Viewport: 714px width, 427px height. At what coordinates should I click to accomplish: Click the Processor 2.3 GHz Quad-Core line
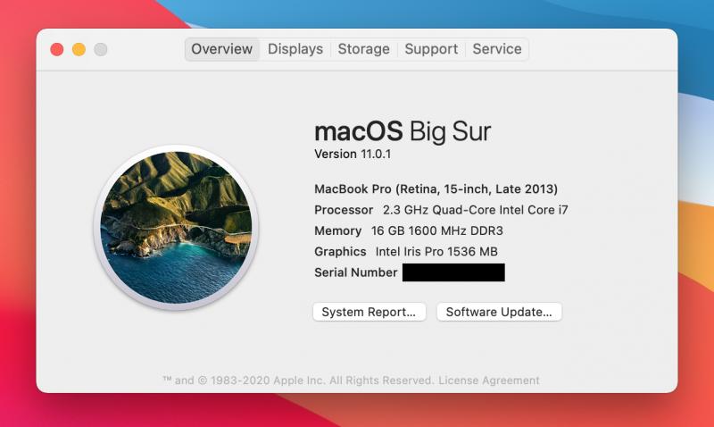[441, 210]
